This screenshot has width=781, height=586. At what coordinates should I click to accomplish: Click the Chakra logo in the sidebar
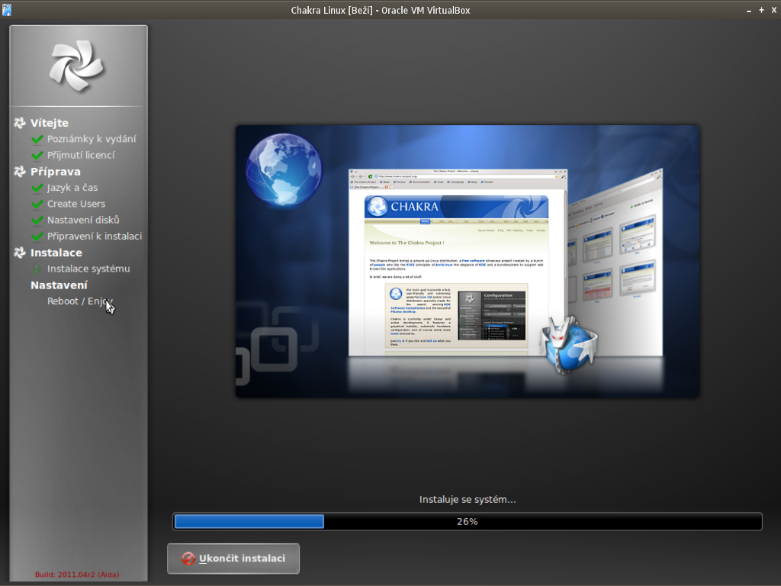[x=76, y=66]
